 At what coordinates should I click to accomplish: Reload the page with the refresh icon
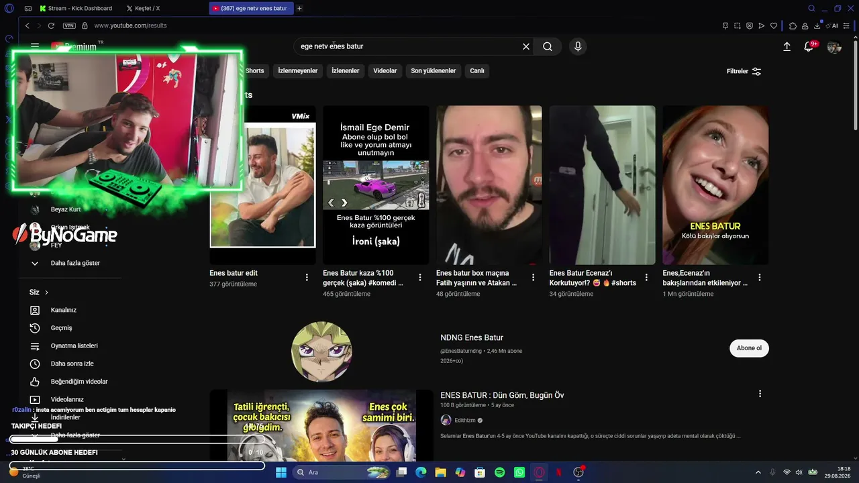click(51, 25)
